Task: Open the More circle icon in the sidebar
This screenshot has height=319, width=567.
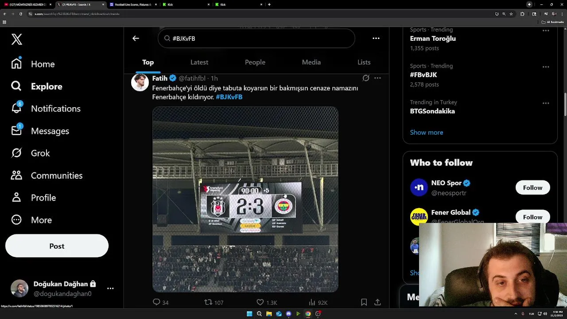Action: coord(16,220)
